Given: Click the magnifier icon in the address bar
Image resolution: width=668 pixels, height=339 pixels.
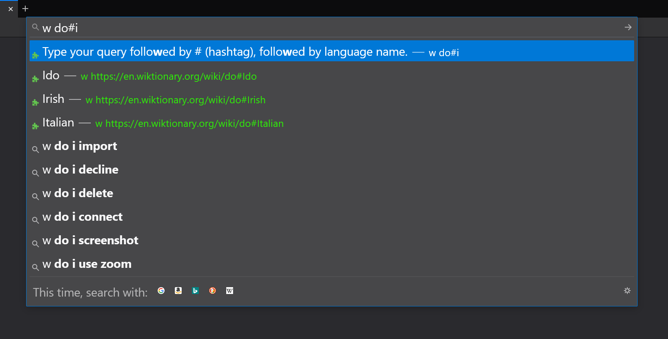Looking at the screenshot, I should (x=36, y=27).
